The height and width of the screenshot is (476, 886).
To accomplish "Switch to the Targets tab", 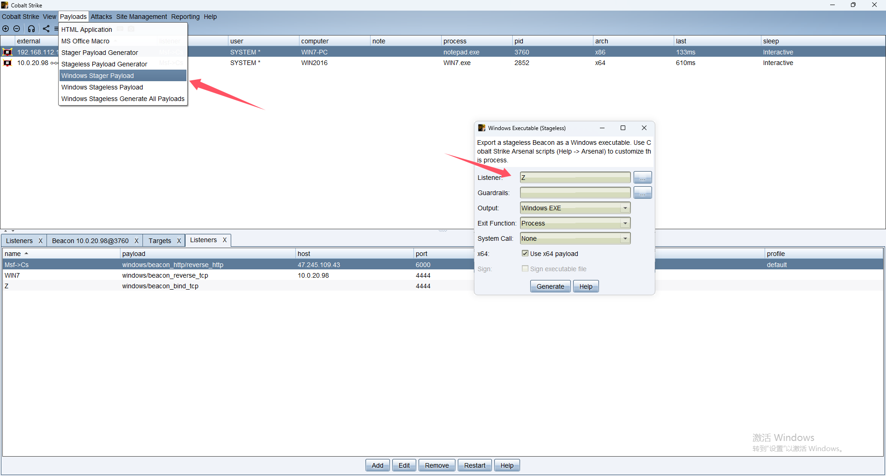I will click(x=160, y=241).
